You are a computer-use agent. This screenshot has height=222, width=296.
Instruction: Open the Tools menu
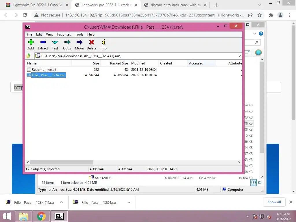coord(79,34)
